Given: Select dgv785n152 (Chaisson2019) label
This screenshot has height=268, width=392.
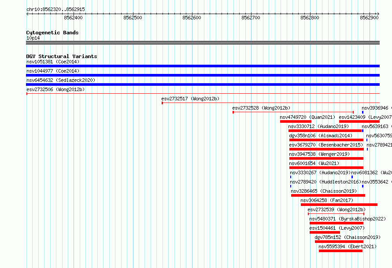Looking at the screenshot, I should click(348, 237).
